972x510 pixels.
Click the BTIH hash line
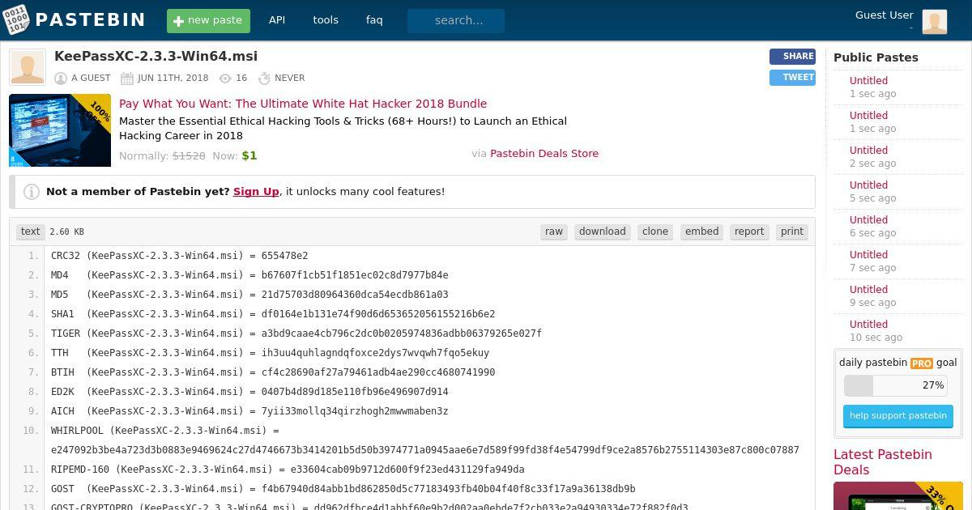click(273, 372)
